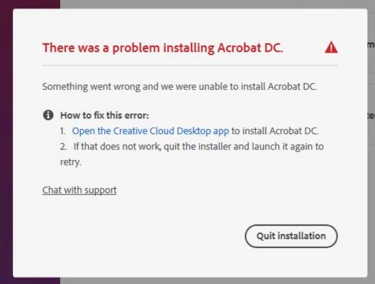Click the gray strip above the dialog
This screenshot has height=284, width=375.
[213, 4]
